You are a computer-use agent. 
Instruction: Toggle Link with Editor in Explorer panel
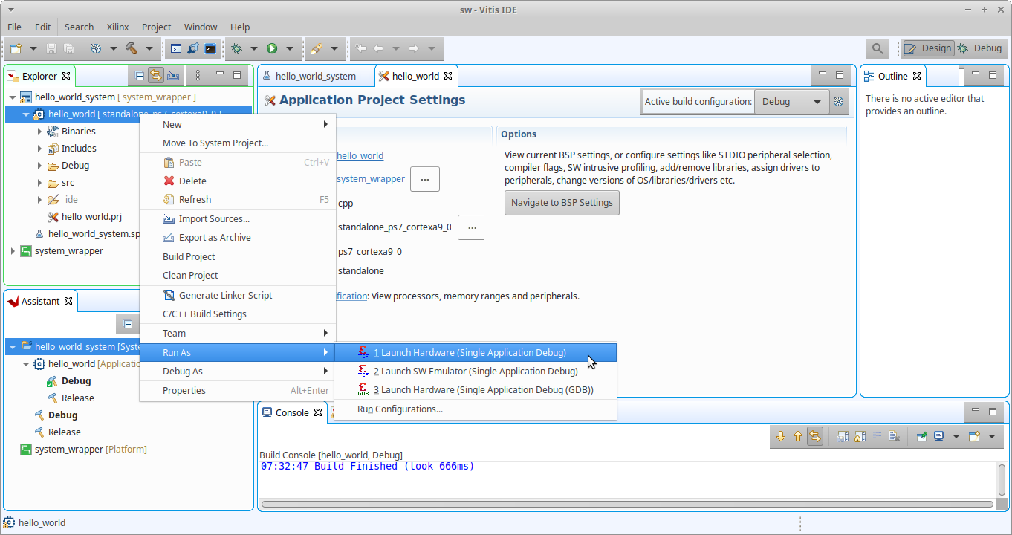tap(156, 75)
